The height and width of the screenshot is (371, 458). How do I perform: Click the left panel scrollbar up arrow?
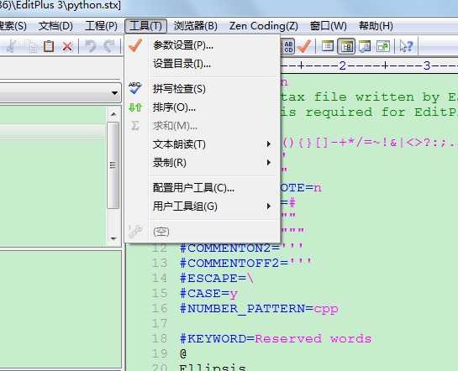(x=113, y=114)
